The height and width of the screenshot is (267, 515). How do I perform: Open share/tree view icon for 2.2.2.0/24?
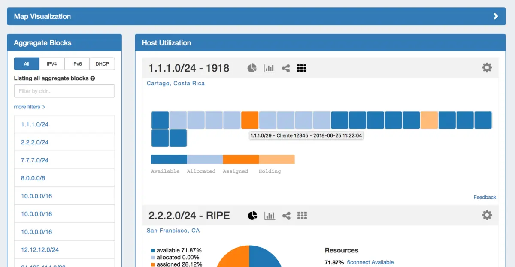(x=286, y=216)
